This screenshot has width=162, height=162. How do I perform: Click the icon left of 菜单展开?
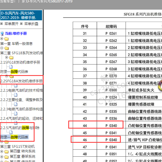(x=1, y=24)
